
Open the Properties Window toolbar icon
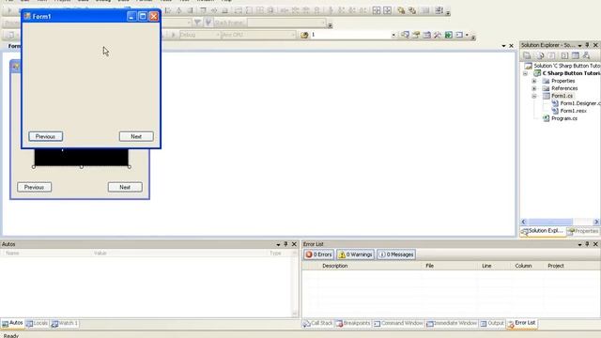[x=416, y=35]
